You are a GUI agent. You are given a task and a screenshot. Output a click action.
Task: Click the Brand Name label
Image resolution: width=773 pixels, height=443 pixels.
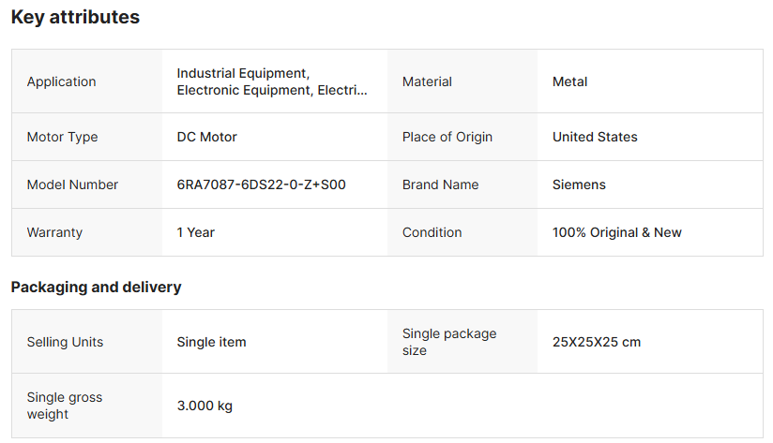tap(440, 185)
